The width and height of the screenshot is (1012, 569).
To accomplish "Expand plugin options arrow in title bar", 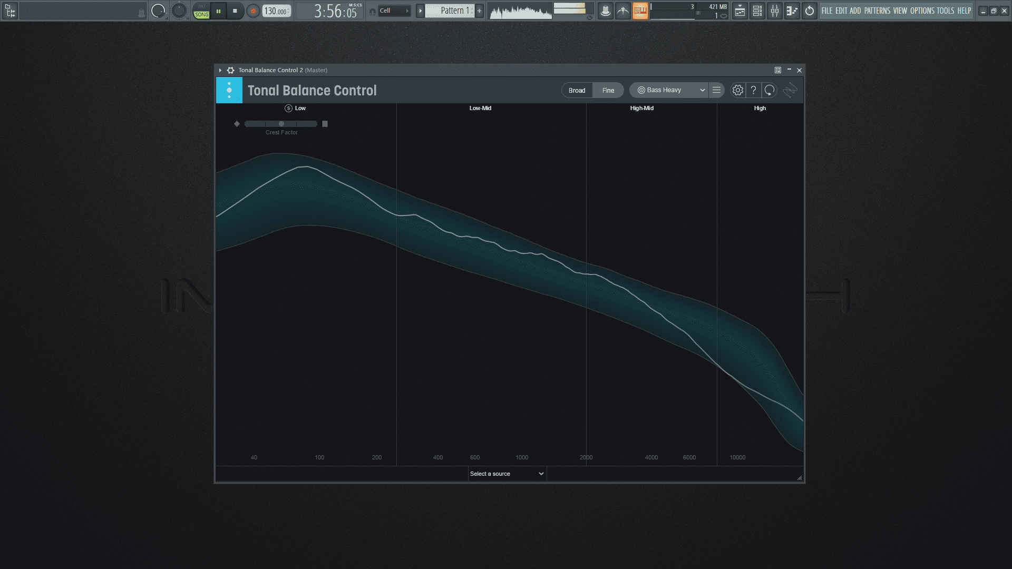I will pyautogui.click(x=220, y=70).
